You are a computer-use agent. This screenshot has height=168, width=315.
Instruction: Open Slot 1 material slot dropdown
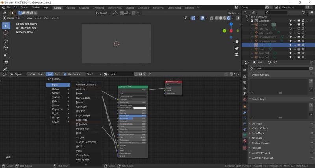coord(94,74)
